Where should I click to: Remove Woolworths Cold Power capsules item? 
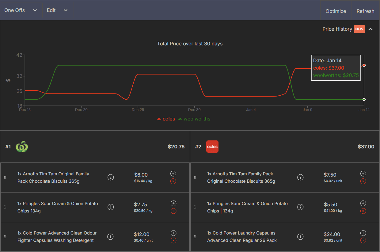(x=173, y=241)
